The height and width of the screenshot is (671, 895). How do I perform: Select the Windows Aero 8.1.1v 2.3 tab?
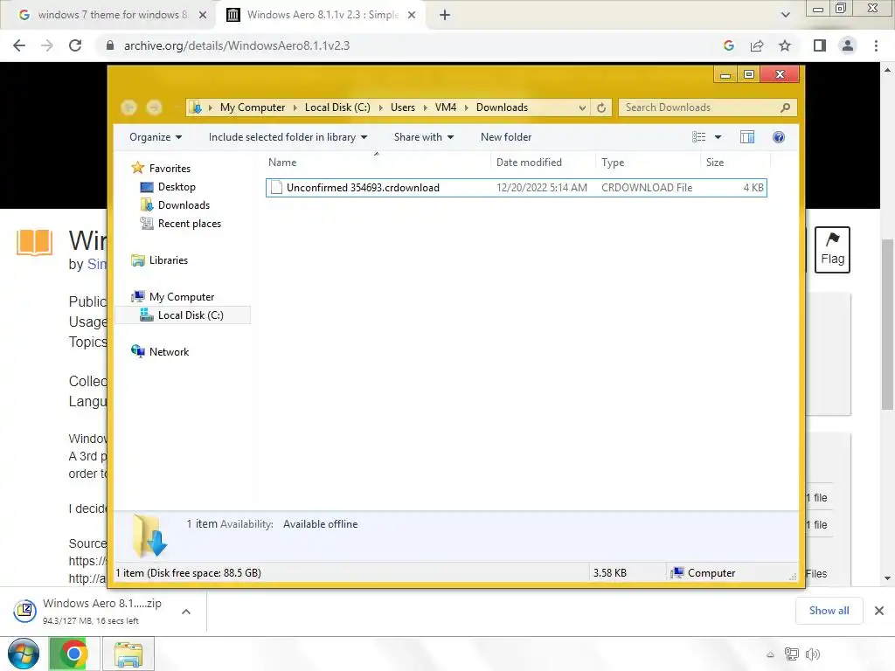[323, 15]
